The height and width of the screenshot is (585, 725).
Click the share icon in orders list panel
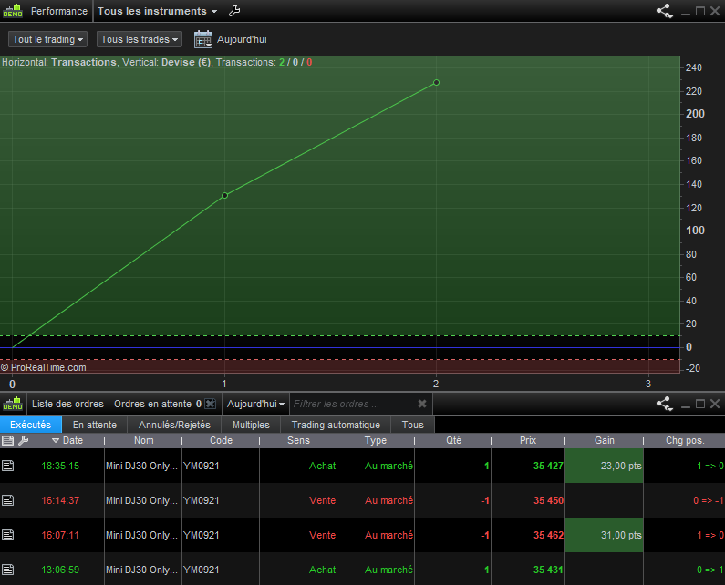664,404
